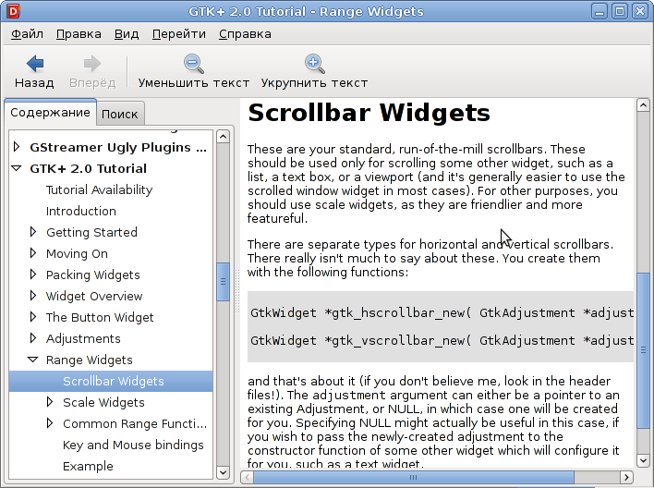Expand the Widget Overview section
Screen dimensions: 654x488
tap(33, 296)
